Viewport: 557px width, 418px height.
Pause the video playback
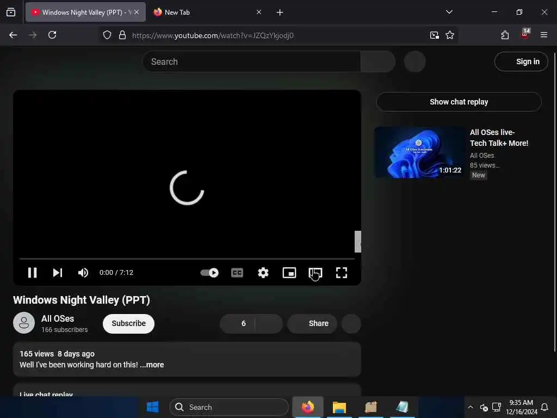[32, 273]
